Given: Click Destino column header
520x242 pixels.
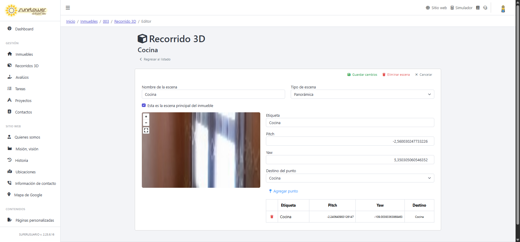Looking at the screenshot, I should [419, 205].
